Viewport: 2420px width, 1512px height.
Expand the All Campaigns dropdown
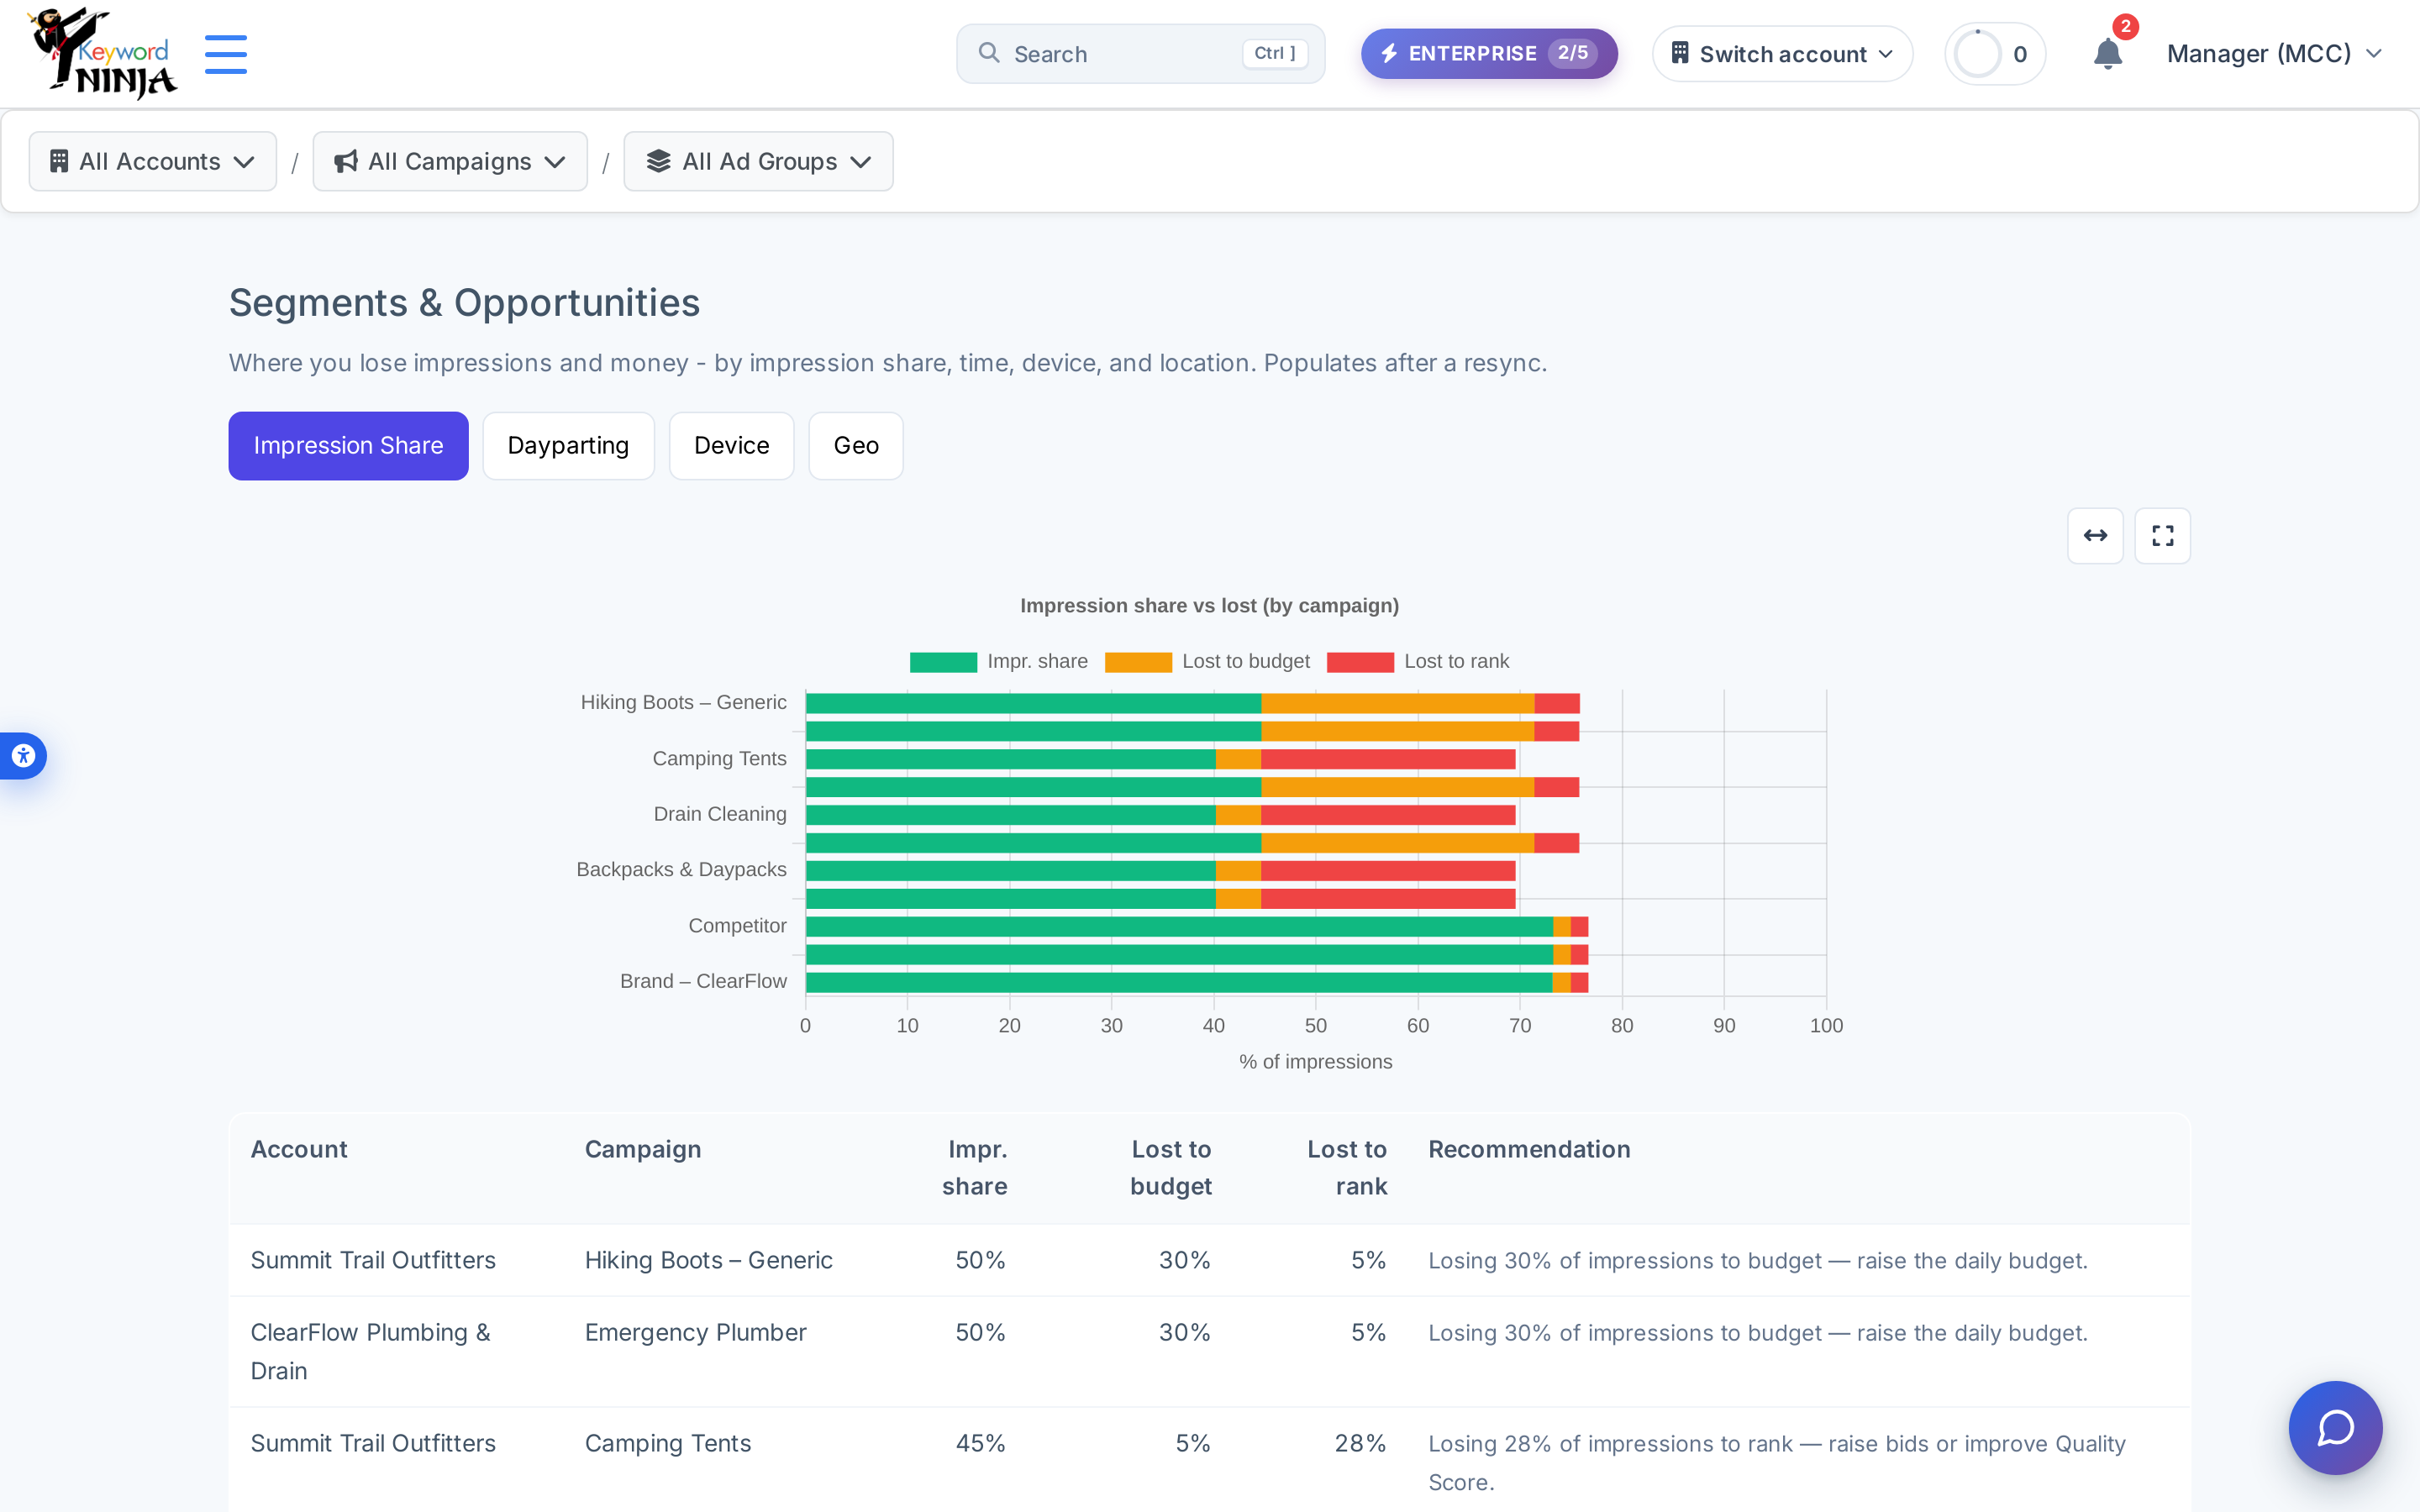[x=450, y=161]
